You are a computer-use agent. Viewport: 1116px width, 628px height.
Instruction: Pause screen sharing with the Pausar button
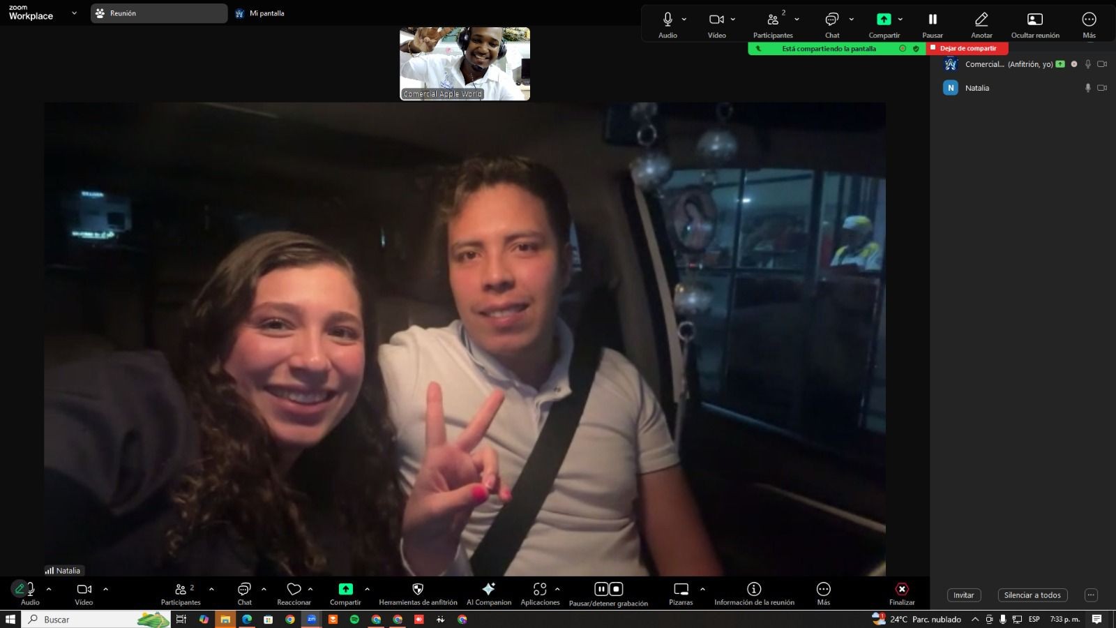click(x=933, y=20)
